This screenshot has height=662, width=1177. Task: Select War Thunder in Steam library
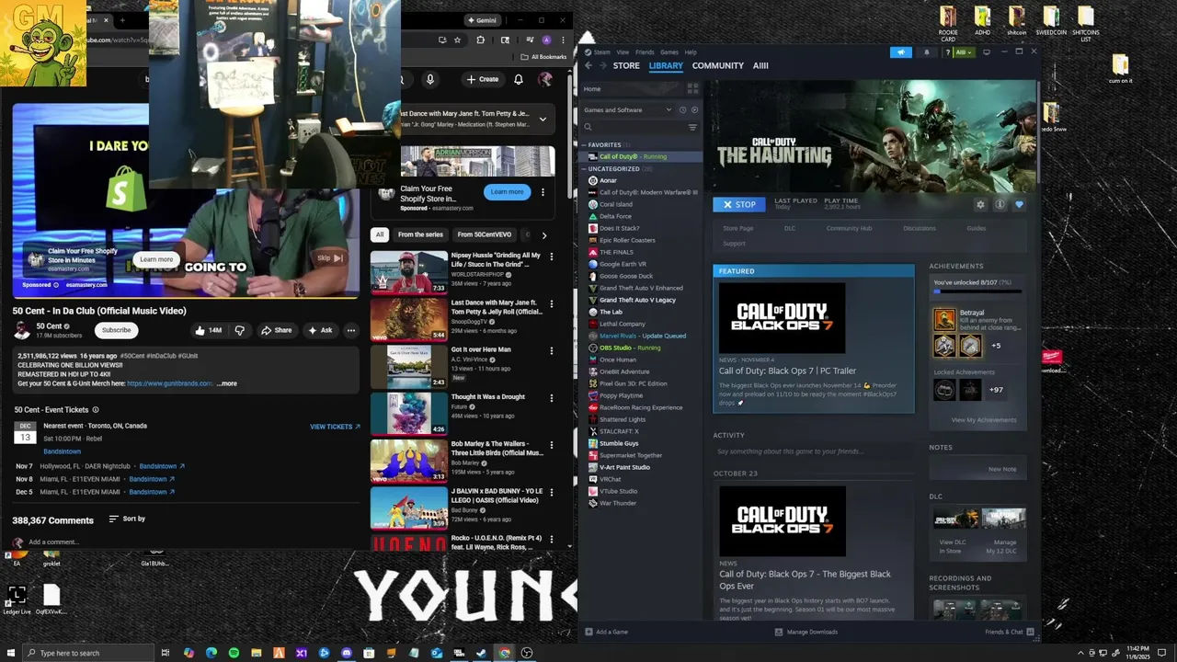618,503
